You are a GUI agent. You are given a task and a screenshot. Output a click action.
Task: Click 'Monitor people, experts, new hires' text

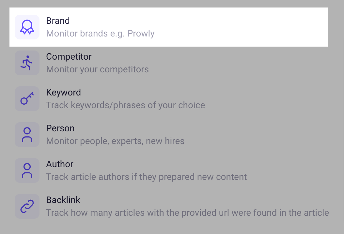(x=115, y=141)
